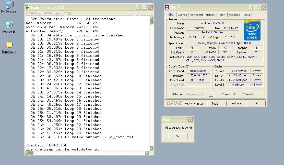Click the Multiplier value x 50.0

click(x=198, y=75)
